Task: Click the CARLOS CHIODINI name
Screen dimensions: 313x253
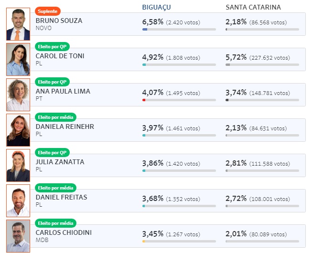Action: (x=64, y=232)
